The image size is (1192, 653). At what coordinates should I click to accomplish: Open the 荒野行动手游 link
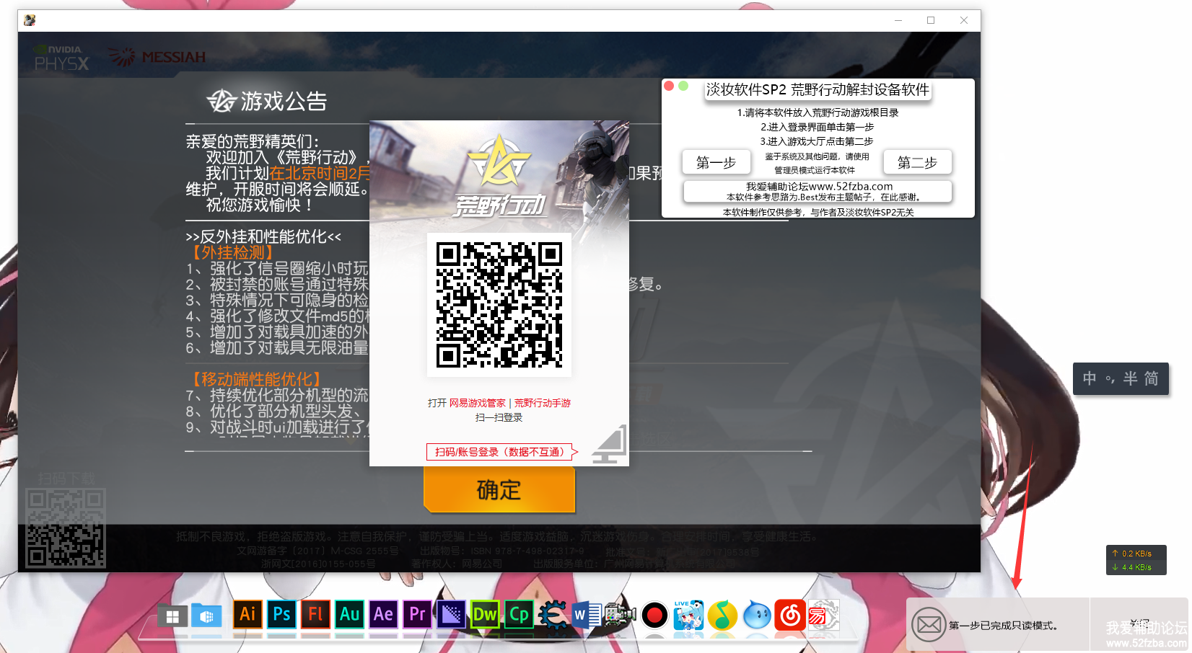pos(543,403)
